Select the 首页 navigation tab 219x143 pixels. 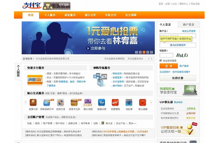pos(31,15)
